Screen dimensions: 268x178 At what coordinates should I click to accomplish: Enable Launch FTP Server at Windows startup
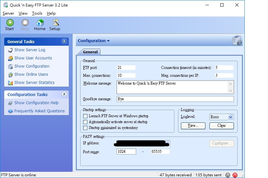pos(85,116)
